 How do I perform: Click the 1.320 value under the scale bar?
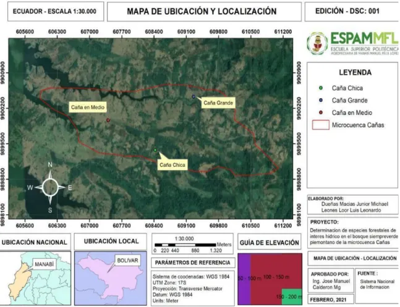pyautogui.click(x=216, y=251)
